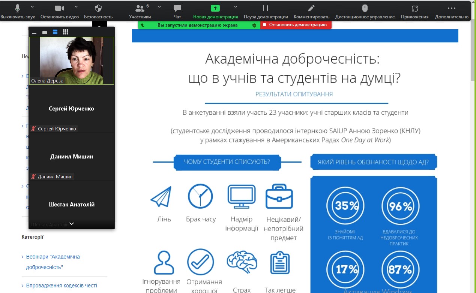Click the 96% dishonest practices circle
Screen dimensions: 476x293
[400, 206]
